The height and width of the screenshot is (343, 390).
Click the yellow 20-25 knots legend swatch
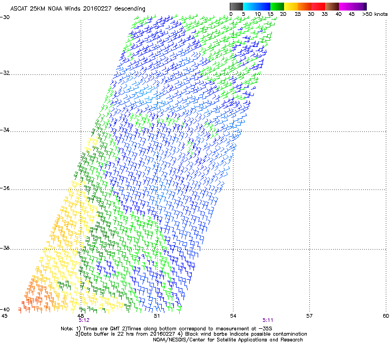(x=291, y=6)
